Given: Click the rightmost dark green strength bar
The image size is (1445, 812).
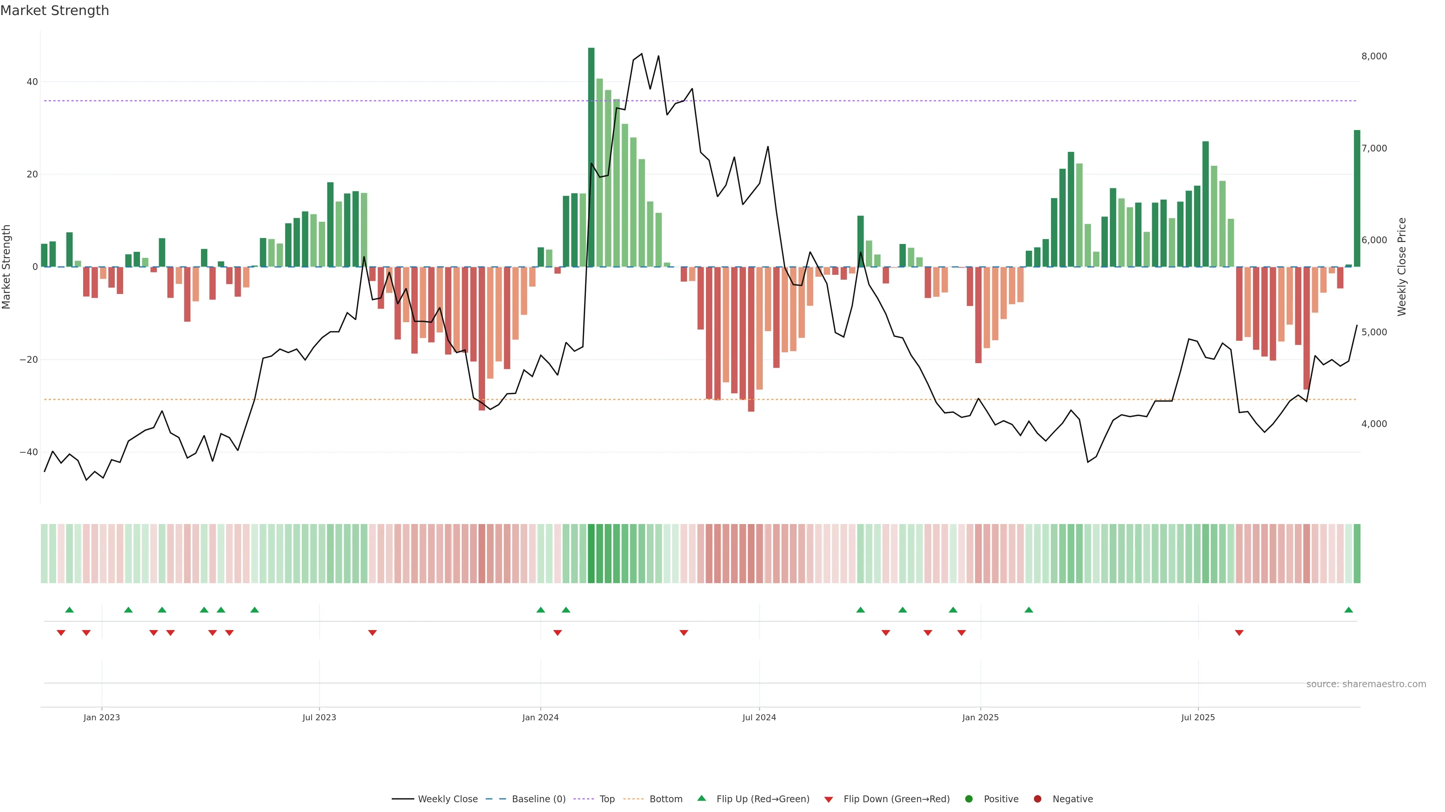Looking at the screenshot, I should (1357, 198).
